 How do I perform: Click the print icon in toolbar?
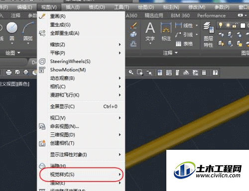click(8, 72)
